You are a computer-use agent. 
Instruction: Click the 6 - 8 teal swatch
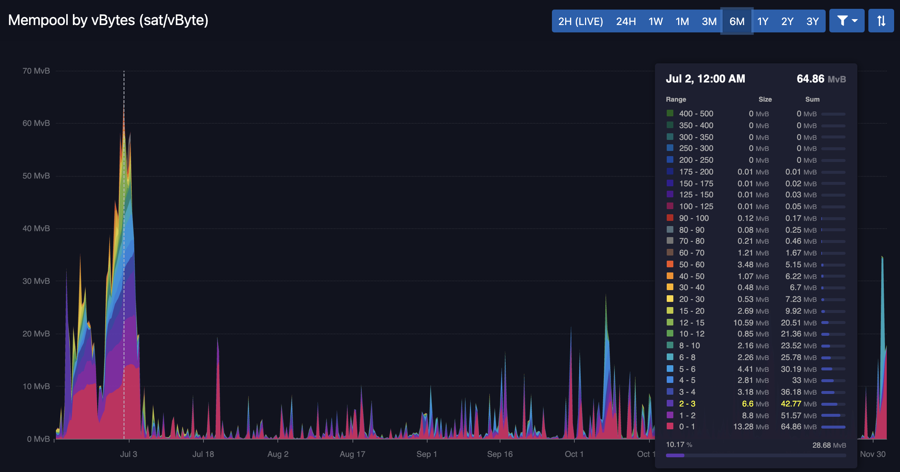coord(670,357)
